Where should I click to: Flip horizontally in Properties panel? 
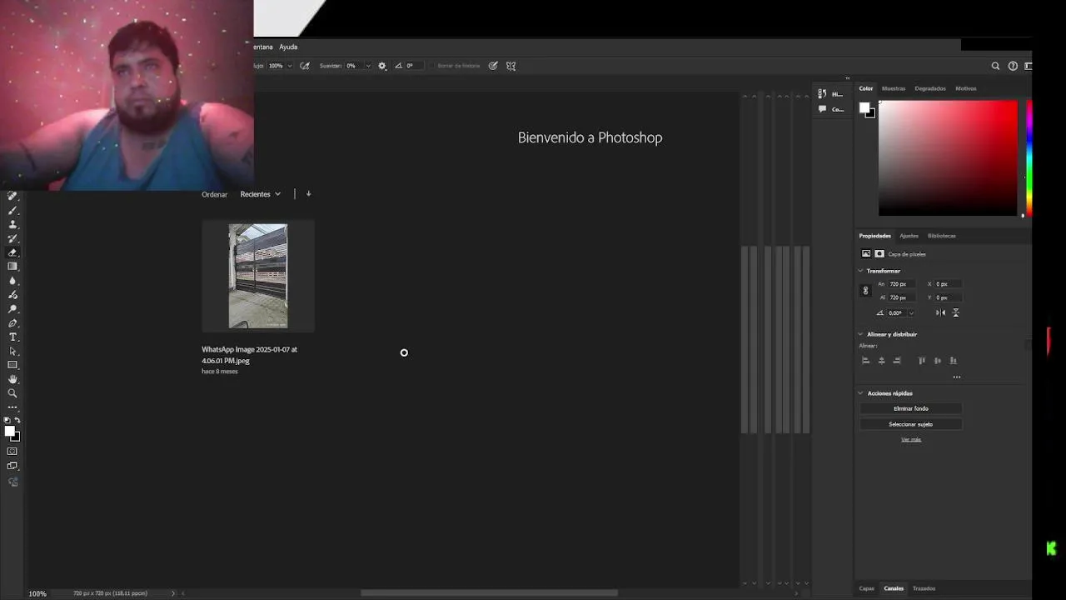(940, 312)
